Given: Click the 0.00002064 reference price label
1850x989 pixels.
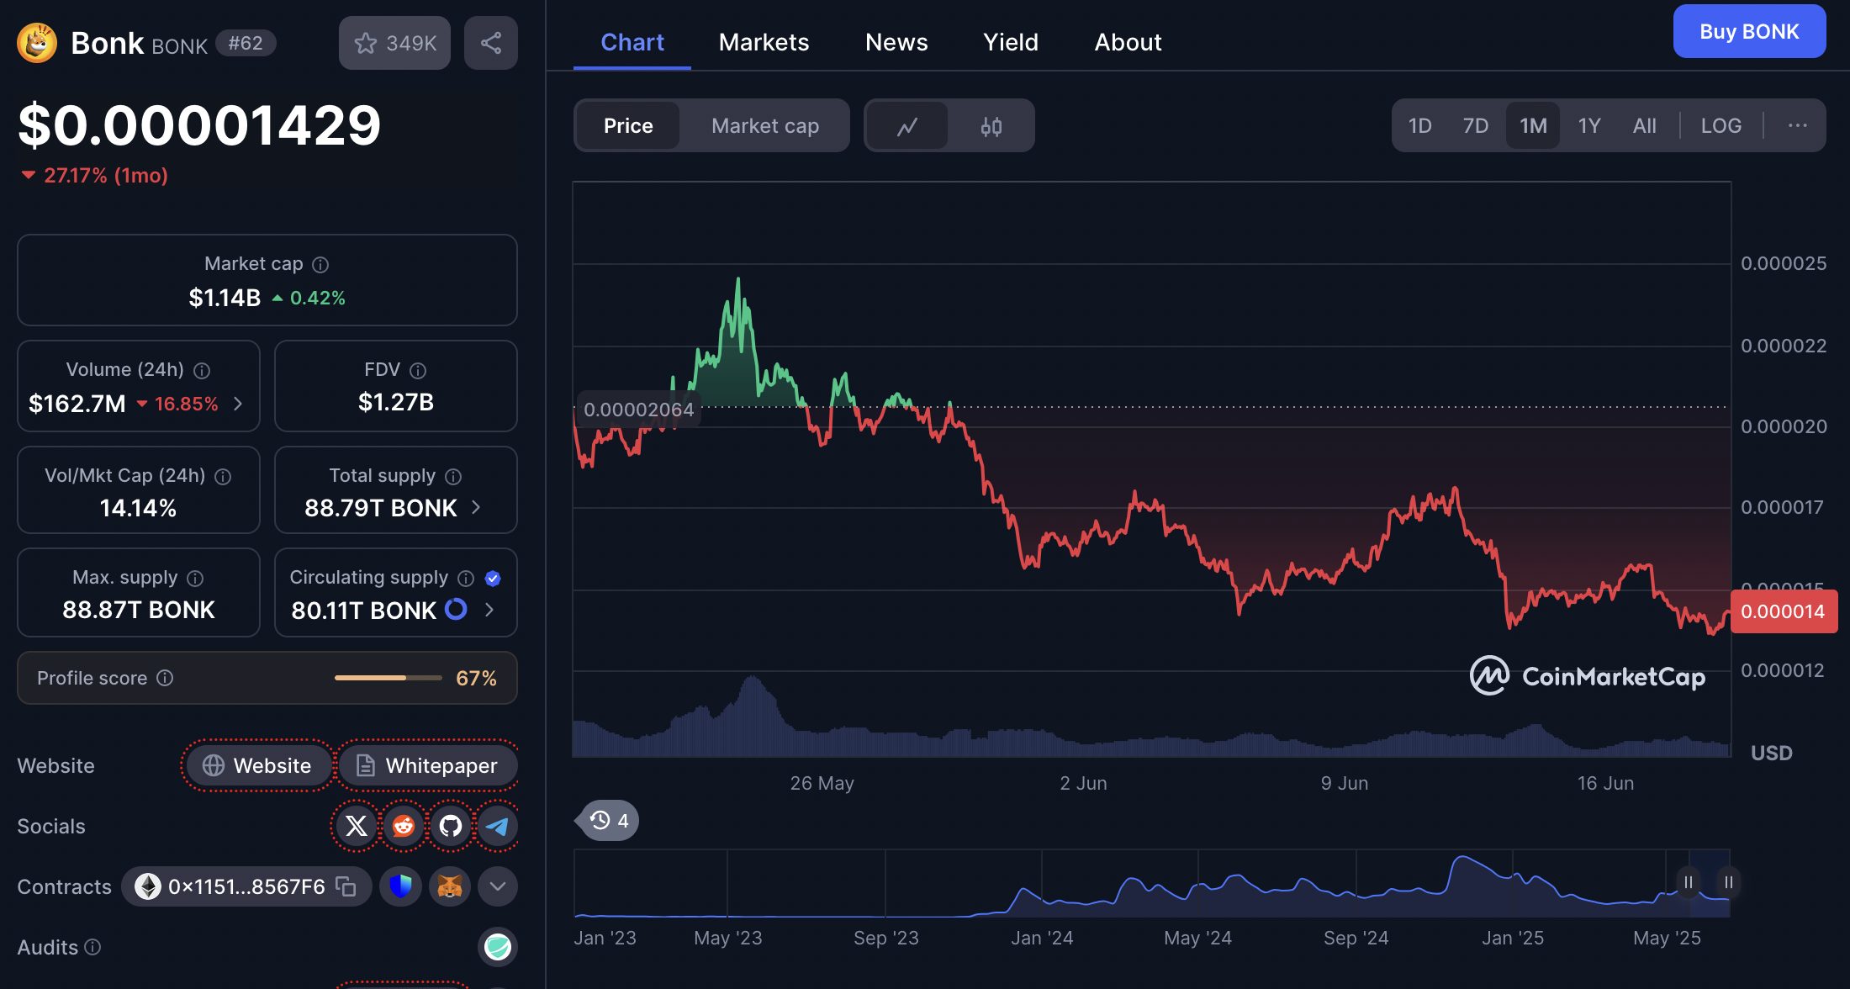Looking at the screenshot, I should pos(638,410).
